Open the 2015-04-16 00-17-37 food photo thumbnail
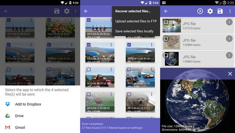 (x=140, y=77)
